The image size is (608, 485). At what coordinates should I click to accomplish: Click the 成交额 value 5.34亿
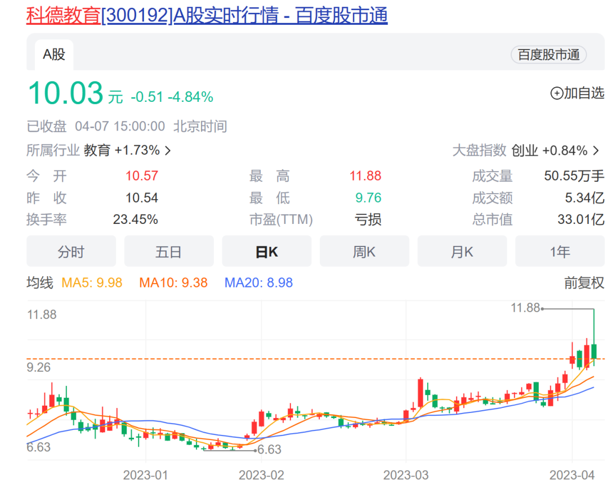click(x=584, y=198)
